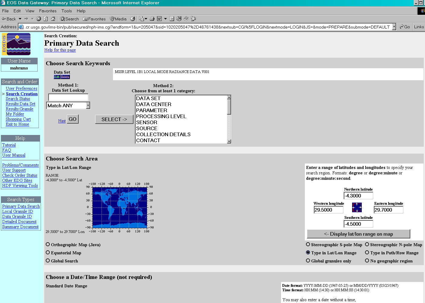Viewport: 425px width, 303px height.
Task: Click the map centering arrows icon
Action: 357,207
